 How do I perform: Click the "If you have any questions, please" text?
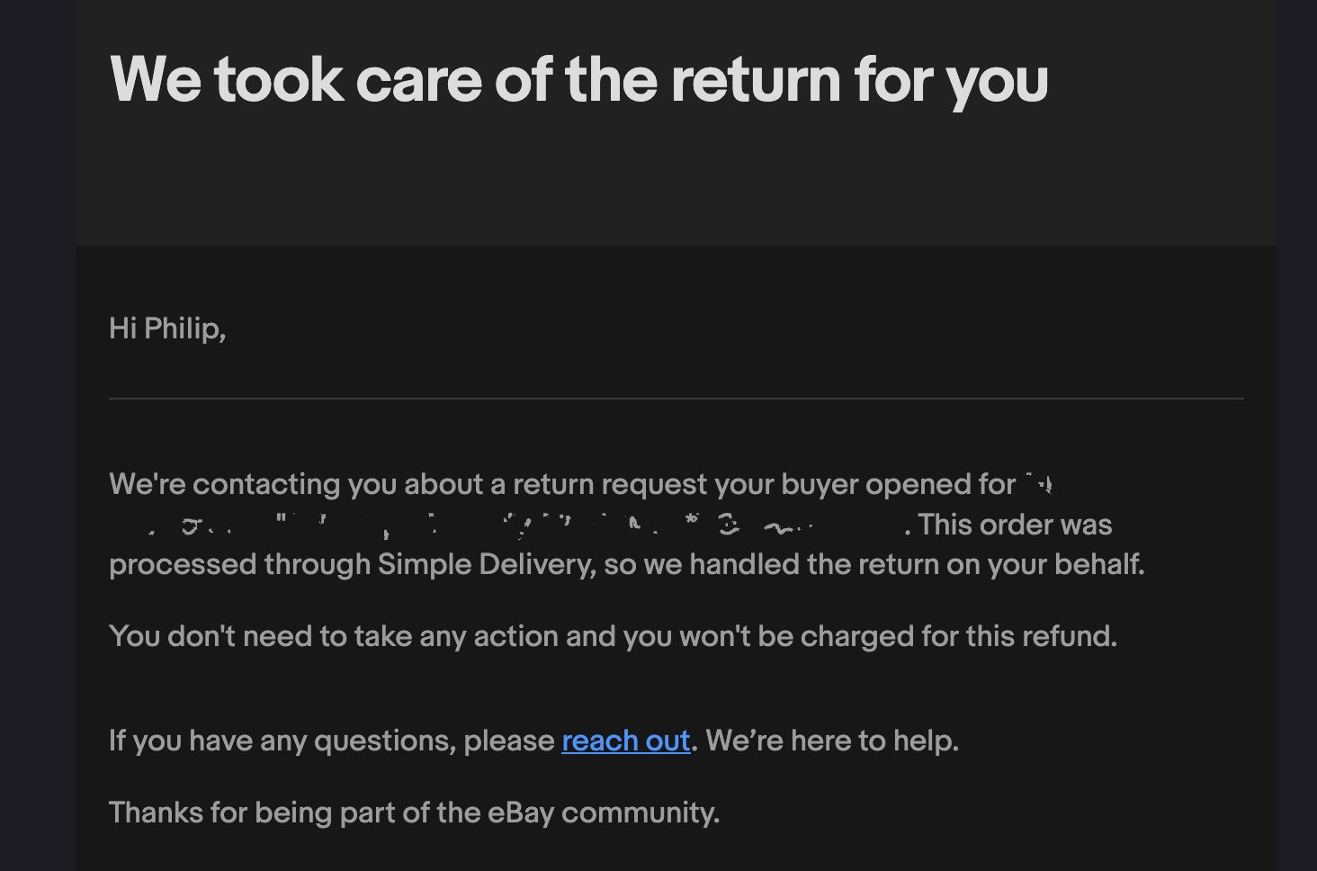[x=332, y=741]
